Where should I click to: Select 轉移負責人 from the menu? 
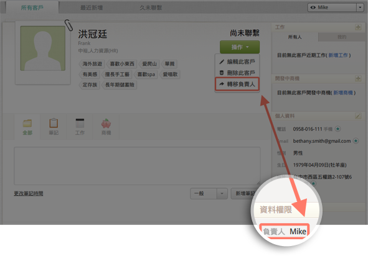237,84
